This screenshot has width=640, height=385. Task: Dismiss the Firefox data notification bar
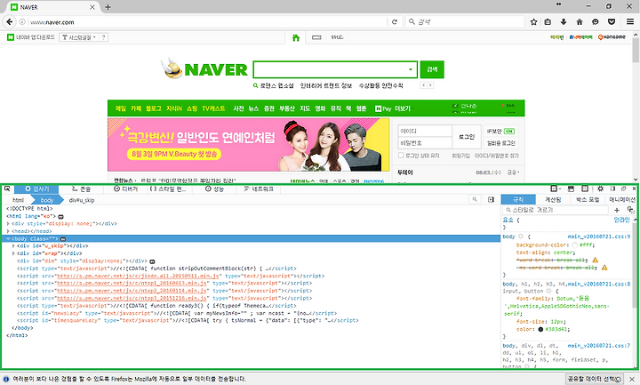632,379
